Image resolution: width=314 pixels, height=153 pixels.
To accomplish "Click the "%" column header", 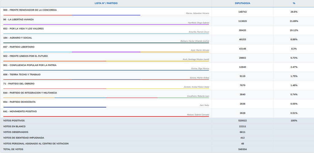I will (x=294, y=3).
